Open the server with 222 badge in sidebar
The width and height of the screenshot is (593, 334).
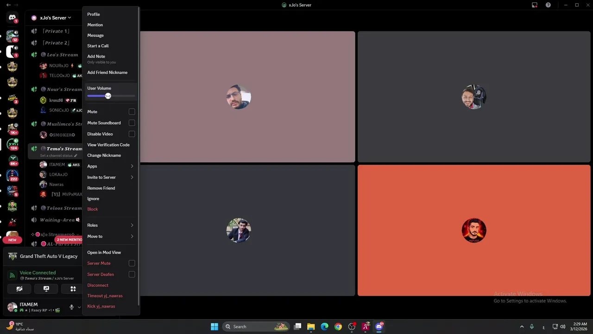coord(13,175)
